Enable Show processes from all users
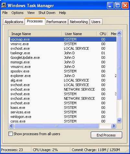The height and width of the screenshot is (154, 130). coord(10,134)
